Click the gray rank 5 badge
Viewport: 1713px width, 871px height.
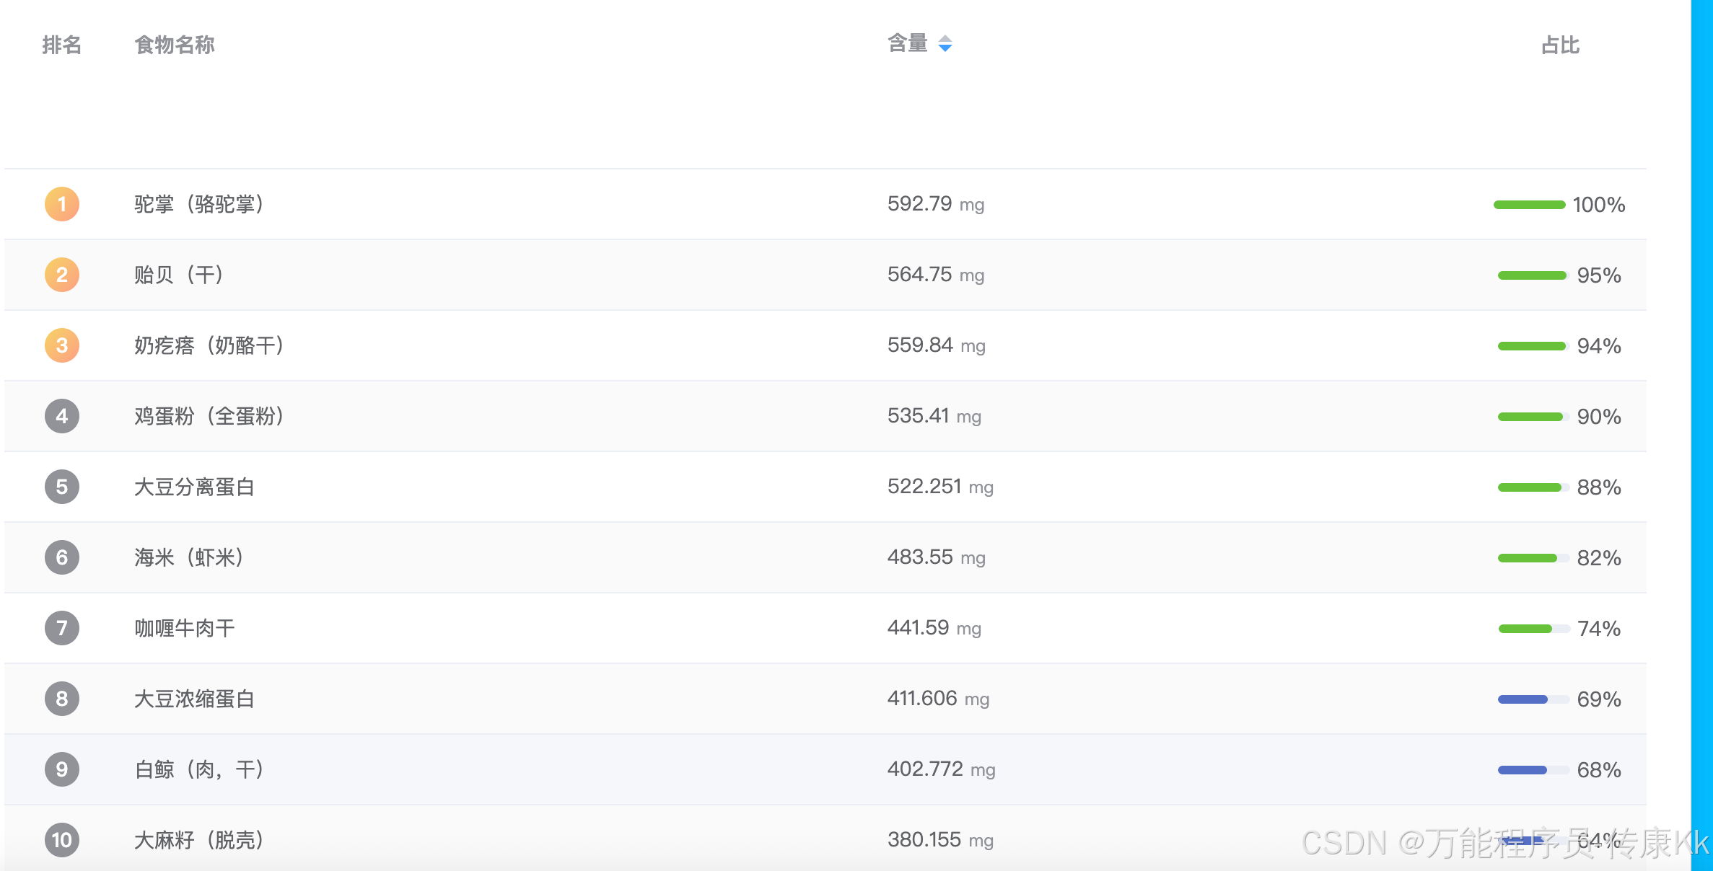click(62, 487)
